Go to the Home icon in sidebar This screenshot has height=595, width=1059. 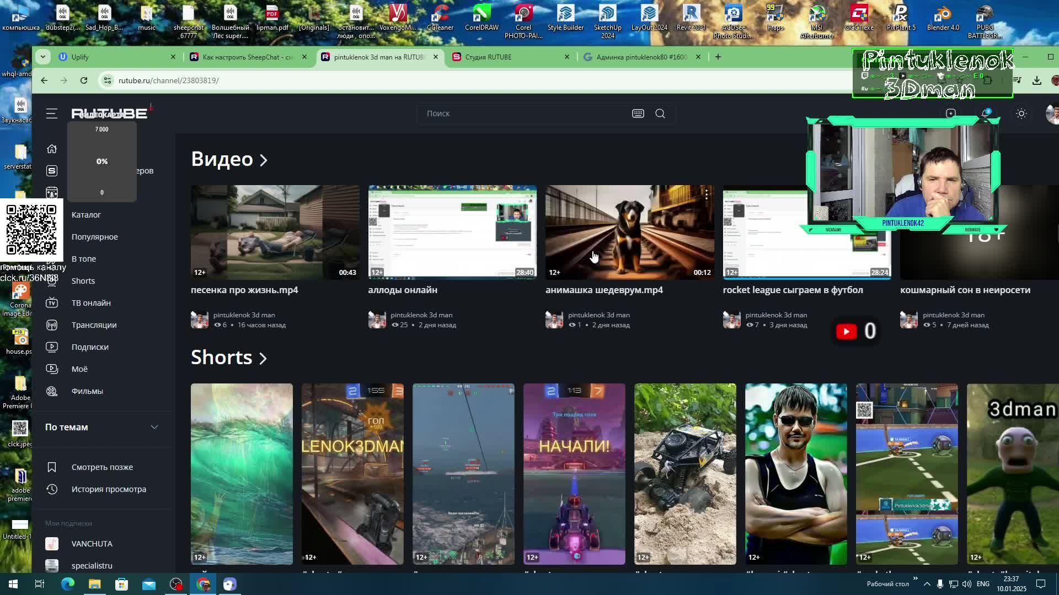point(52,149)
